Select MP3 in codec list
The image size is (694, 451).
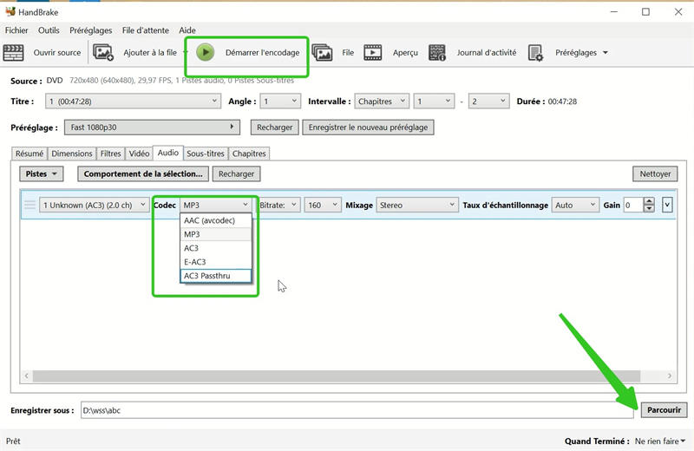[215, 234]
